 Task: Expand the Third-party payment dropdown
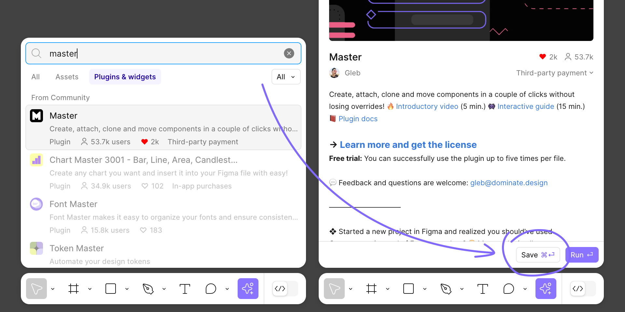click(555, 73)
